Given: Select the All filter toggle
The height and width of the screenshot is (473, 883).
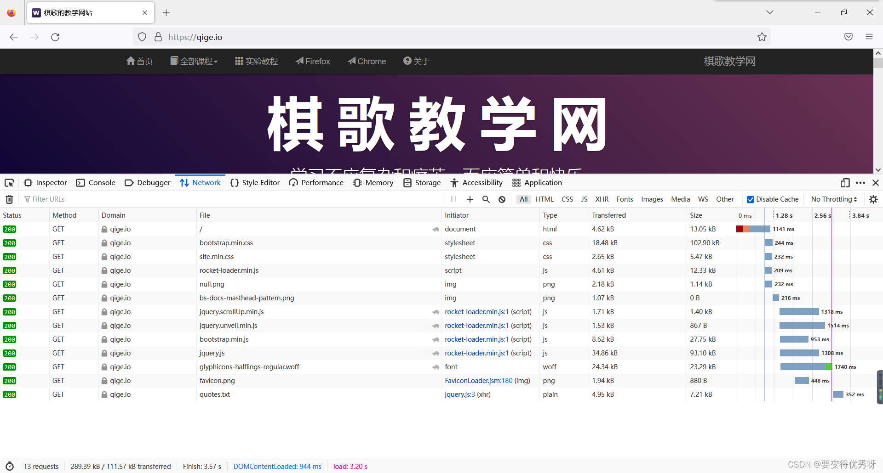Looking at the screenshot, I should click(x=523, y=199).
